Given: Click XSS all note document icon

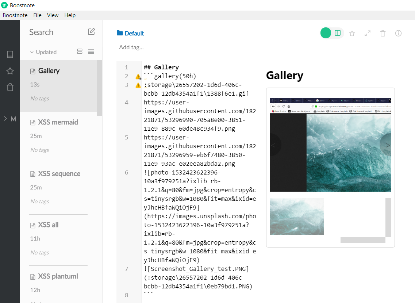Looking at the screenshot, I should (x=32, y=225).
